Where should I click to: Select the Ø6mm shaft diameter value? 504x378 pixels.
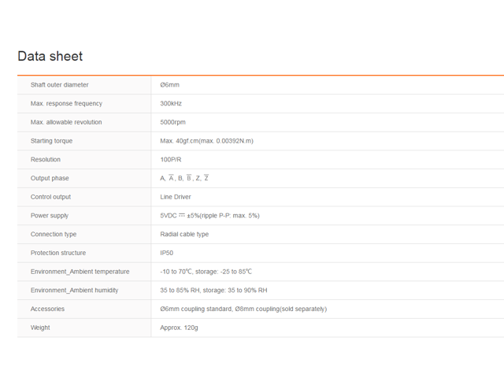(x=170, y=84)
